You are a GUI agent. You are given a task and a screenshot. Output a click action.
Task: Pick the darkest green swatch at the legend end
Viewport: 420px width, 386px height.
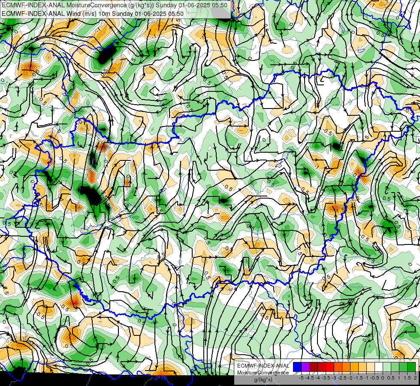point(411,367)
